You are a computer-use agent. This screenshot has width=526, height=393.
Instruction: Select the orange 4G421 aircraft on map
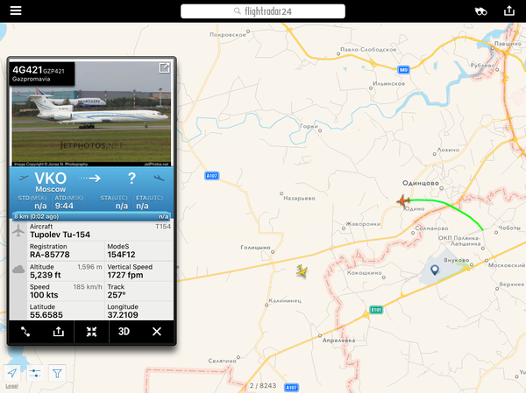pyautogui.click(x=403, y=201)
